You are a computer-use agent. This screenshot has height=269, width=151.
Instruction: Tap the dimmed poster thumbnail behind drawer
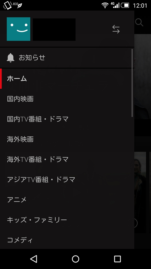(140, 192)
